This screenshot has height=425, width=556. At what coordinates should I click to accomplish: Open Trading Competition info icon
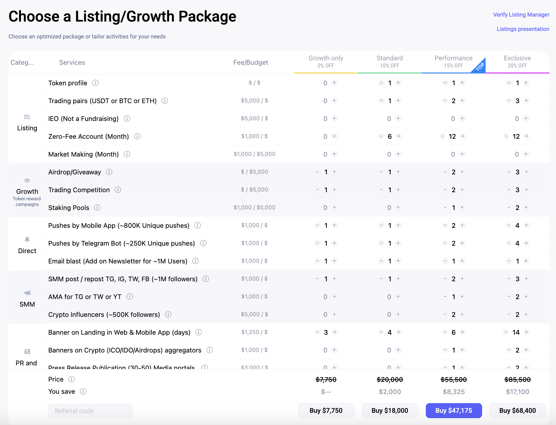[118, 190]
